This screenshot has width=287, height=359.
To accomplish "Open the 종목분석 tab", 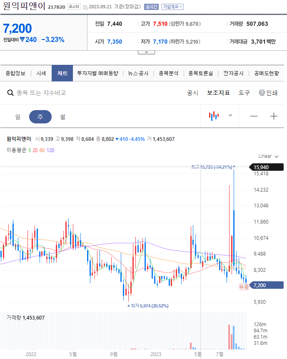I will coord(169,73).
